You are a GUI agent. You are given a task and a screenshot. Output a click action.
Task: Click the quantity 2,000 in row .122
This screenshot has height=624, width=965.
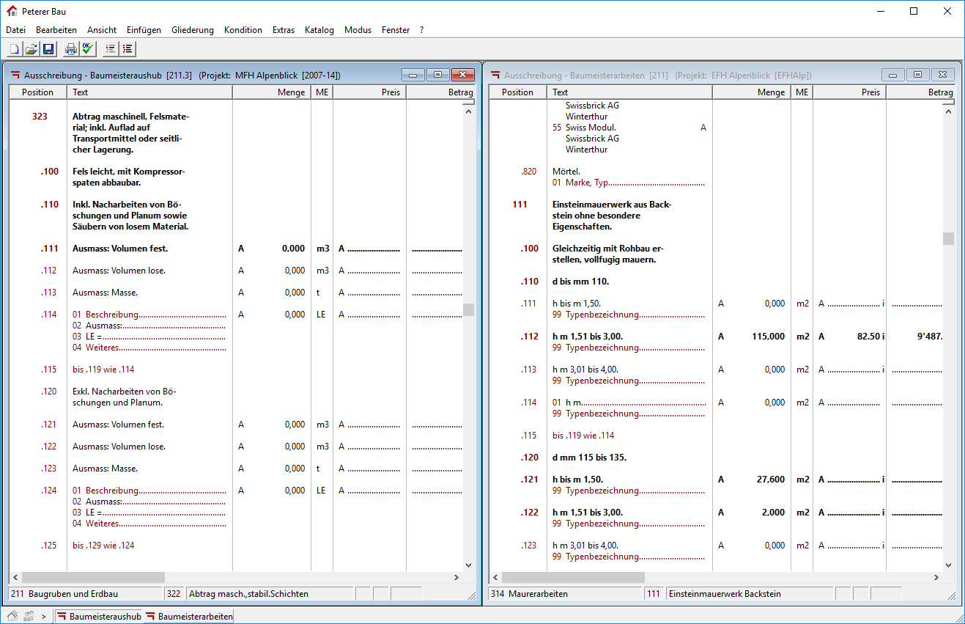[x=773, y=513]
